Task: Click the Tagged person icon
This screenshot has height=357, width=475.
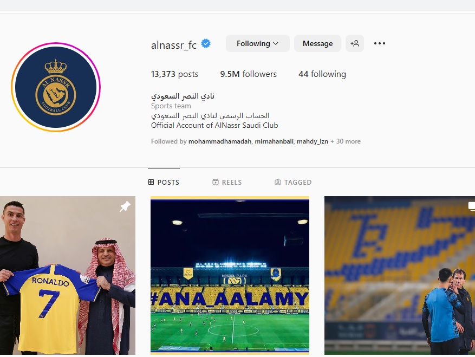Action: (x=277, y=182)
